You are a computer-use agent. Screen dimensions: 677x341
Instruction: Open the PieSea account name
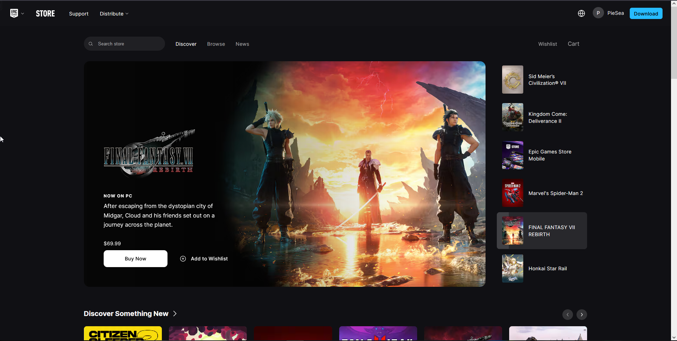pos(616,13)
